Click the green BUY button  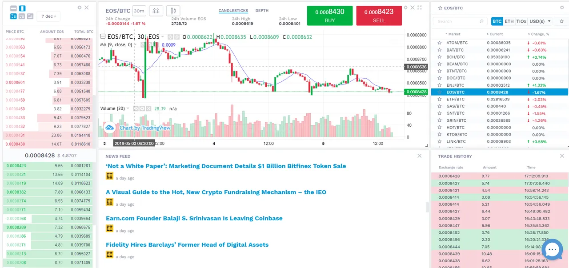[x=329, y=16]
